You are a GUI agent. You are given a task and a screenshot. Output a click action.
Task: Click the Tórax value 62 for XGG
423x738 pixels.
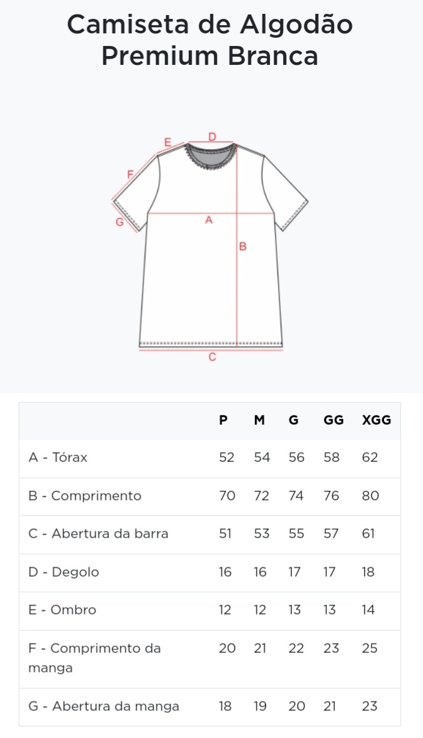pyautogui.click(x=370, y=457)
